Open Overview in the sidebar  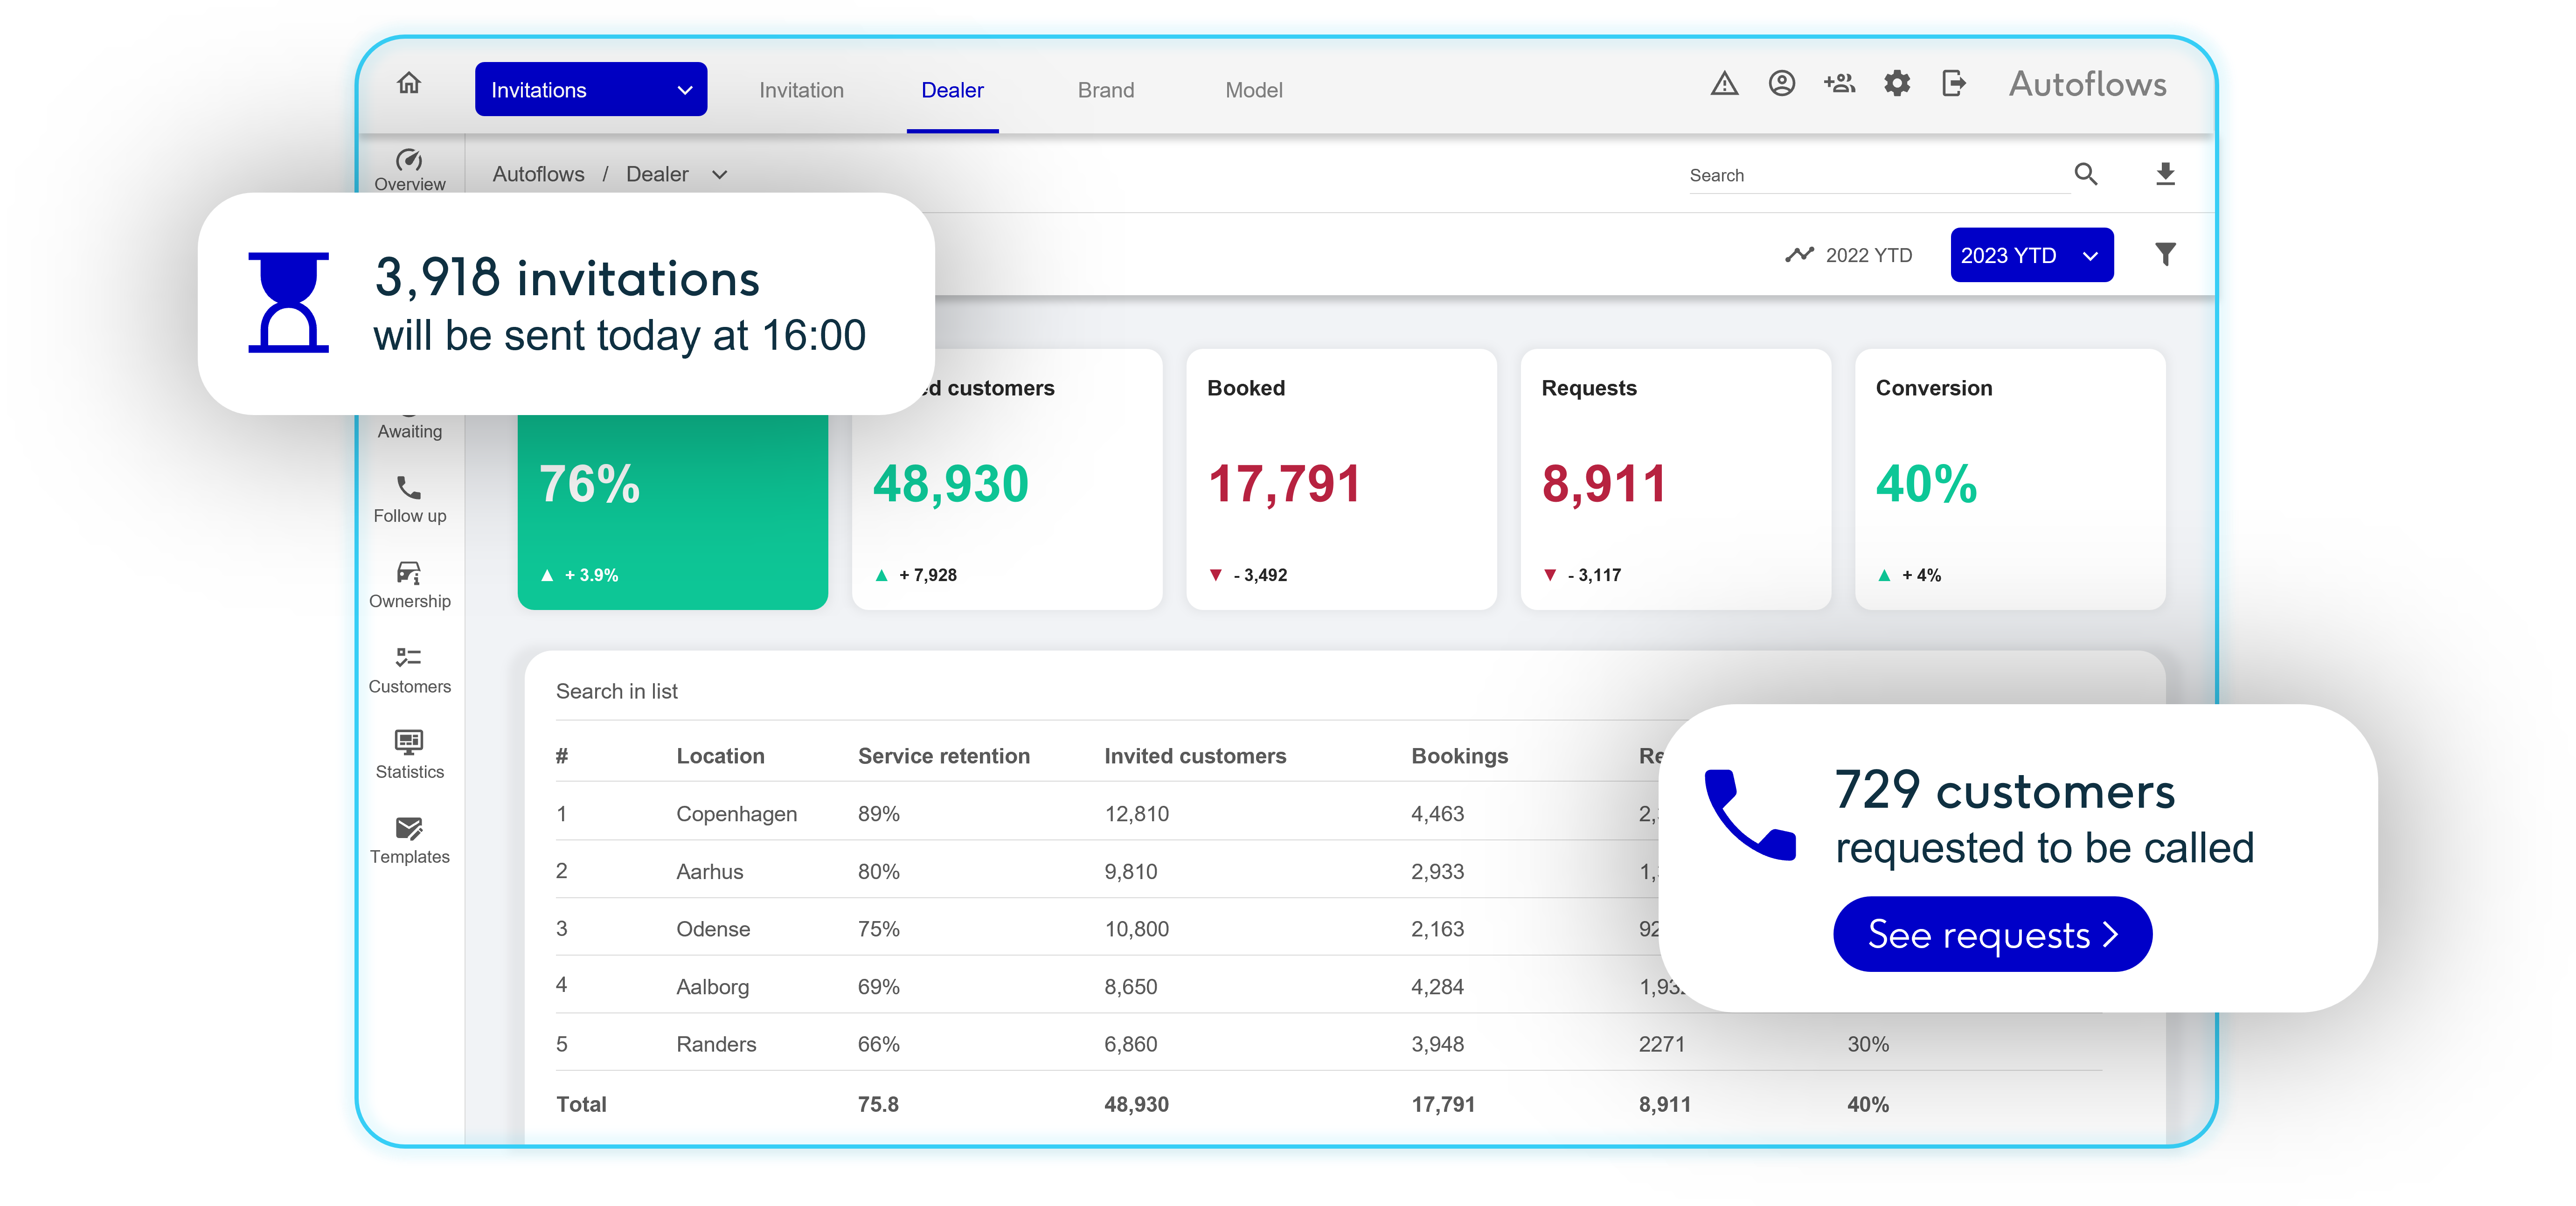(409, 170)
